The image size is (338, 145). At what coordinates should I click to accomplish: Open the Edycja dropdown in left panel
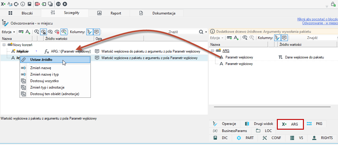[8, 32]
